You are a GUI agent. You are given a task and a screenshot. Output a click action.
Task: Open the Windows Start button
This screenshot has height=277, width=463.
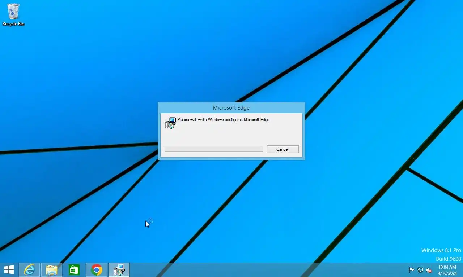pos(9,270)
